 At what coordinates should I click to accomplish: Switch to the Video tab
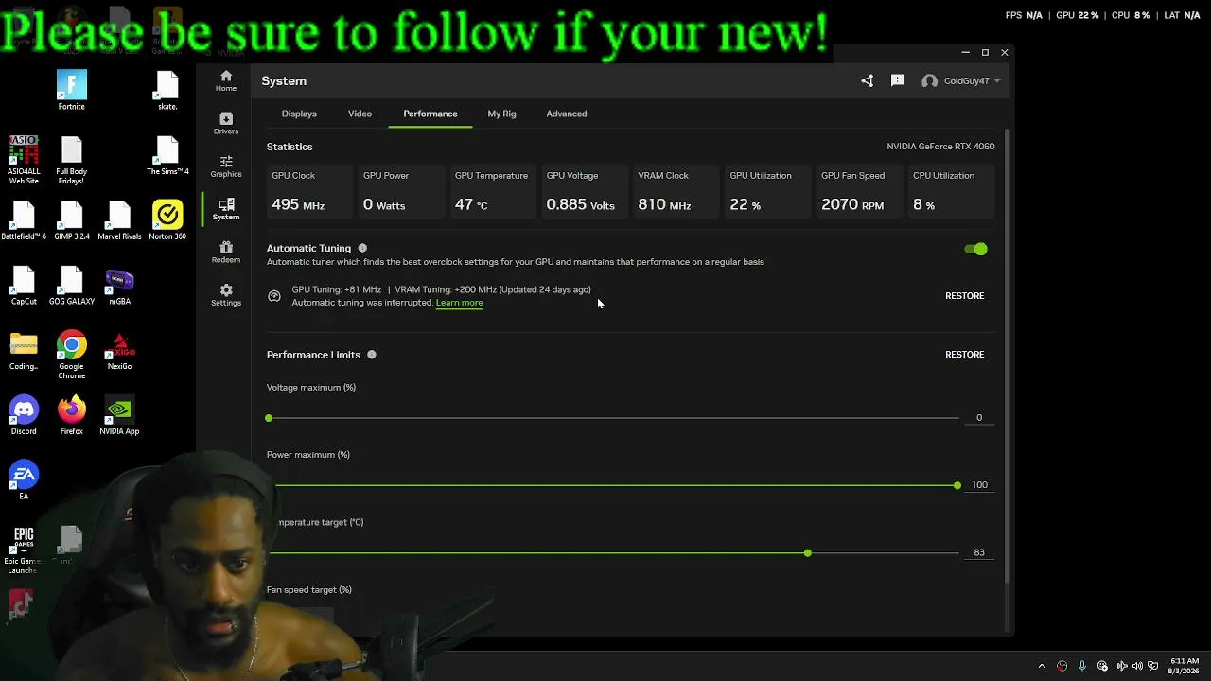tap(360, 113)
